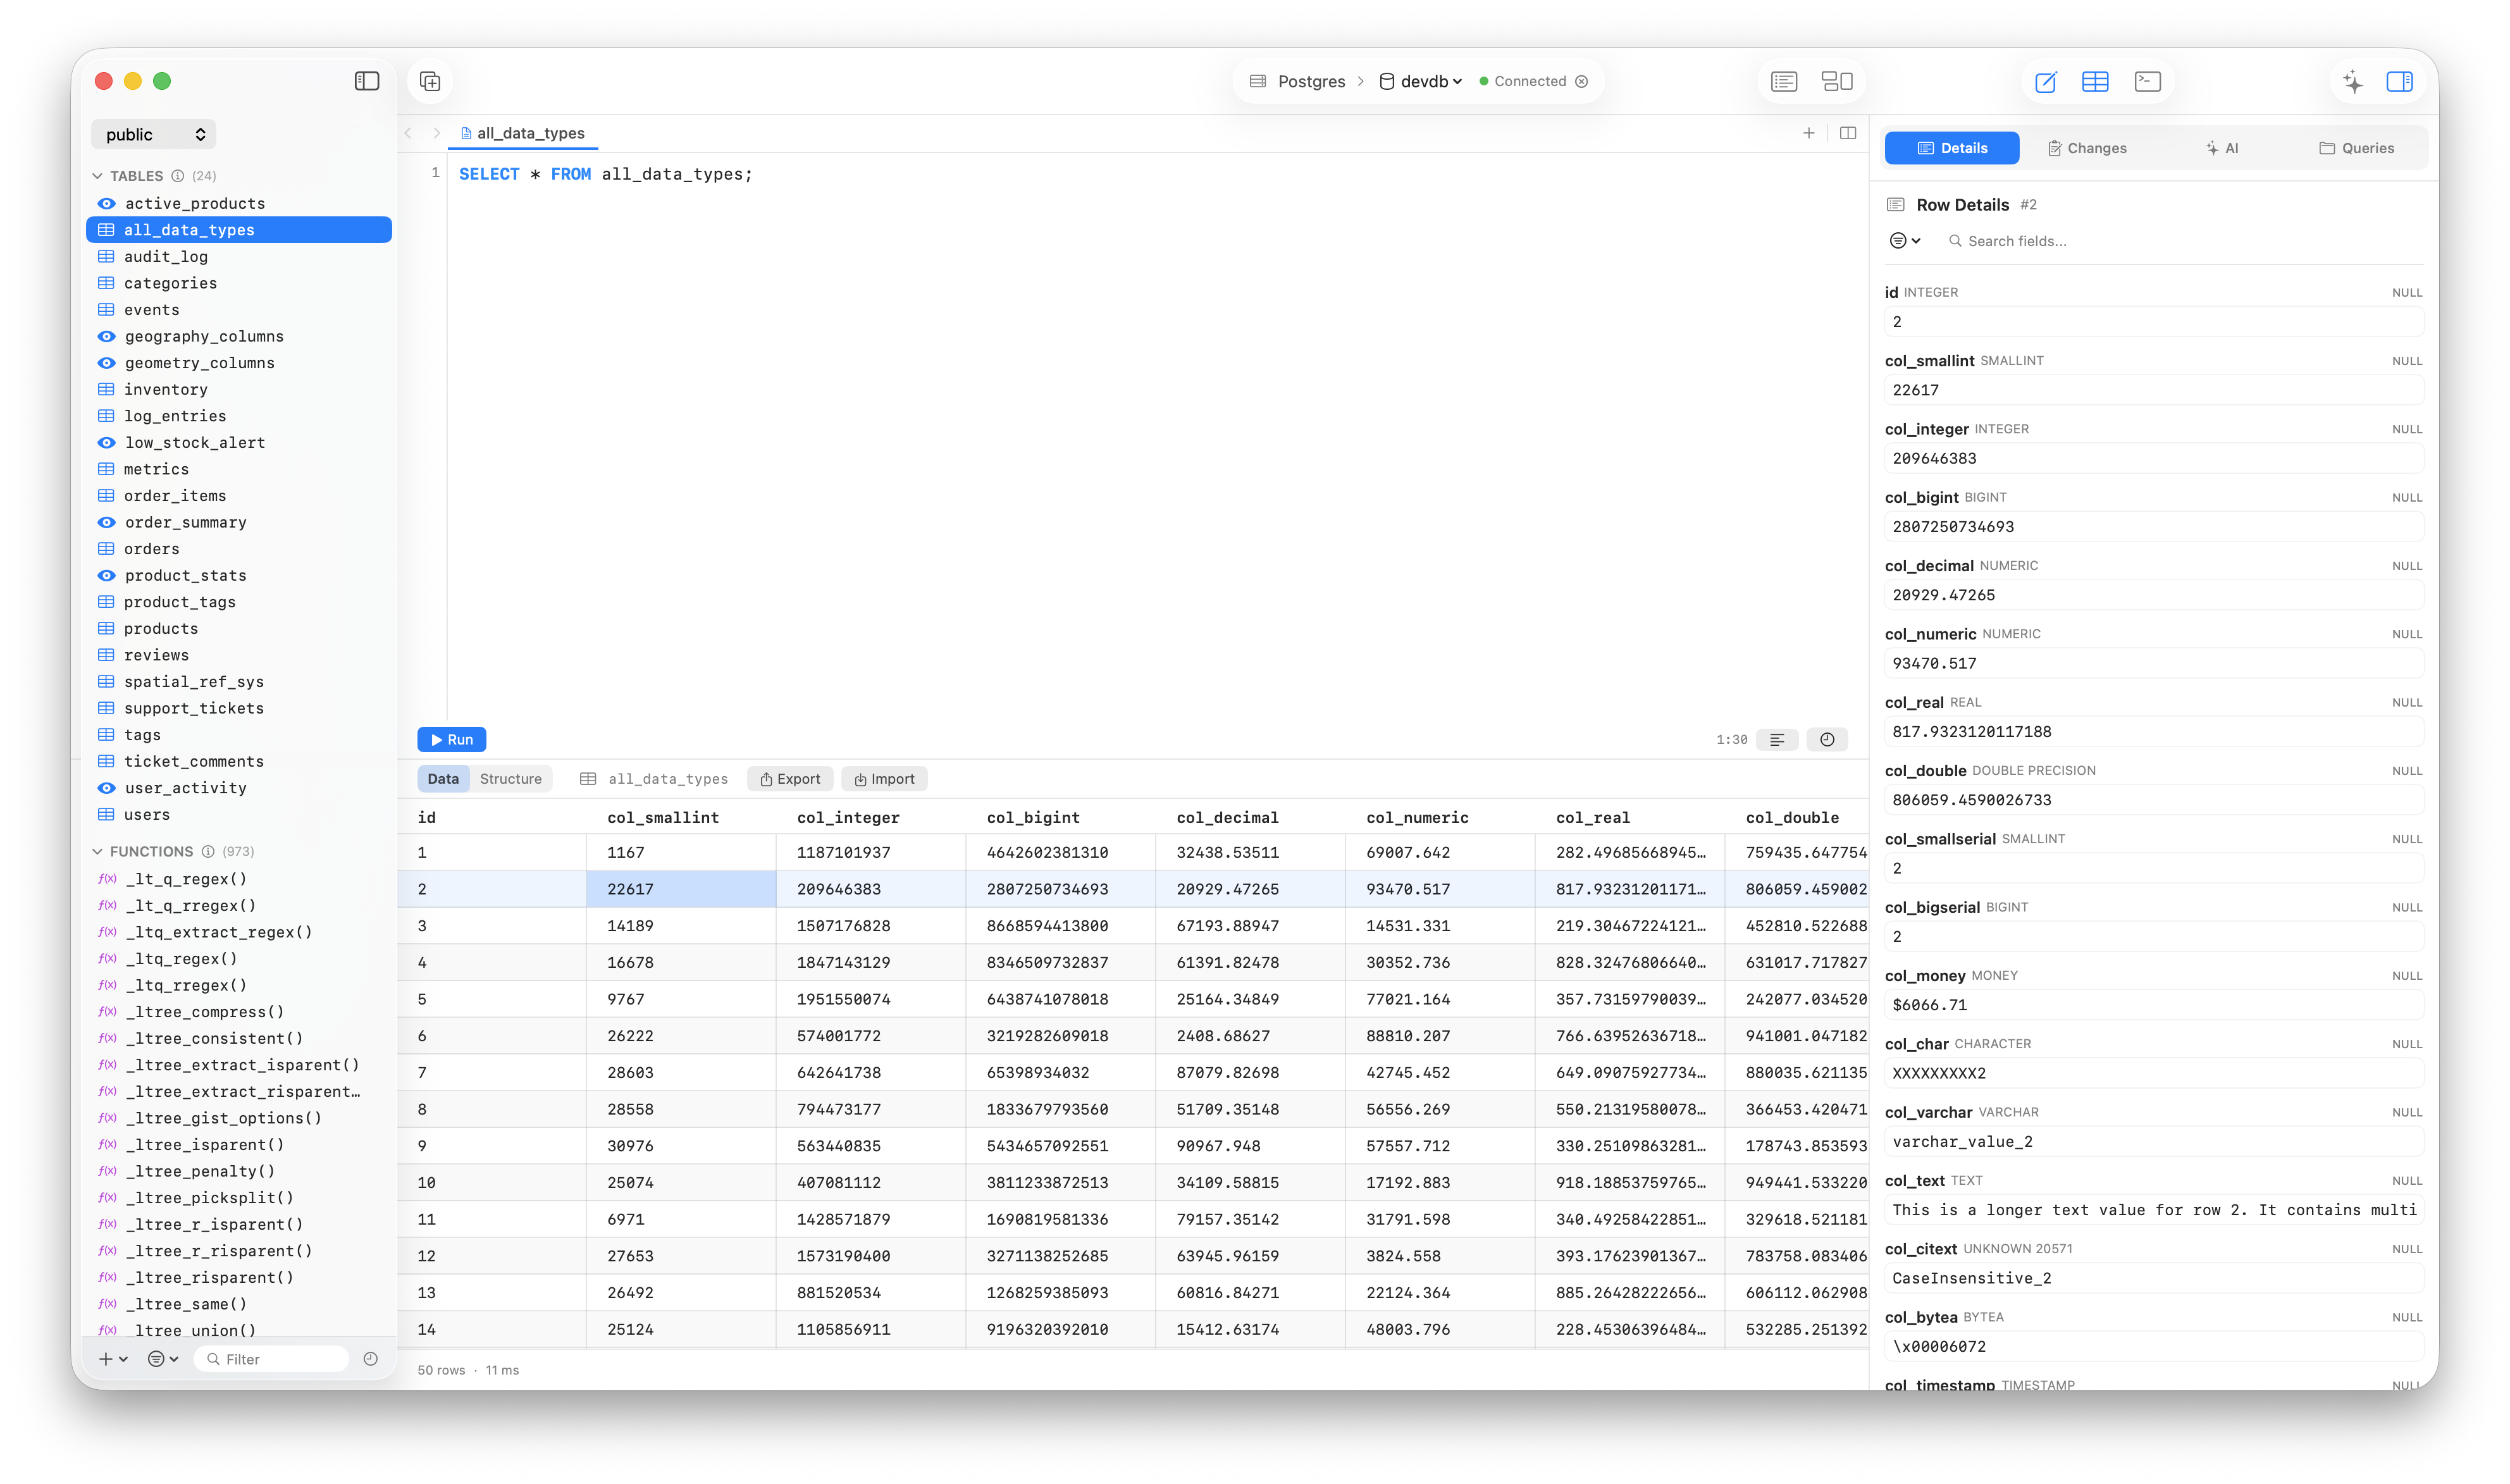Collapse the FUNCTIONS section
The image size is (2510, 1484).
tap(97, 851)
